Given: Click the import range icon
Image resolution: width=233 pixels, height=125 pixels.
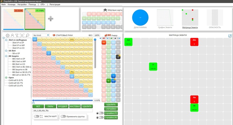Looking at the screenshot, I should coord(22,35).
